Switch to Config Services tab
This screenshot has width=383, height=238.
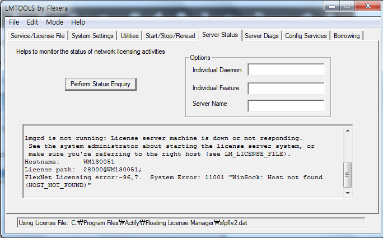pyautogui.click(x=306, y=36)
